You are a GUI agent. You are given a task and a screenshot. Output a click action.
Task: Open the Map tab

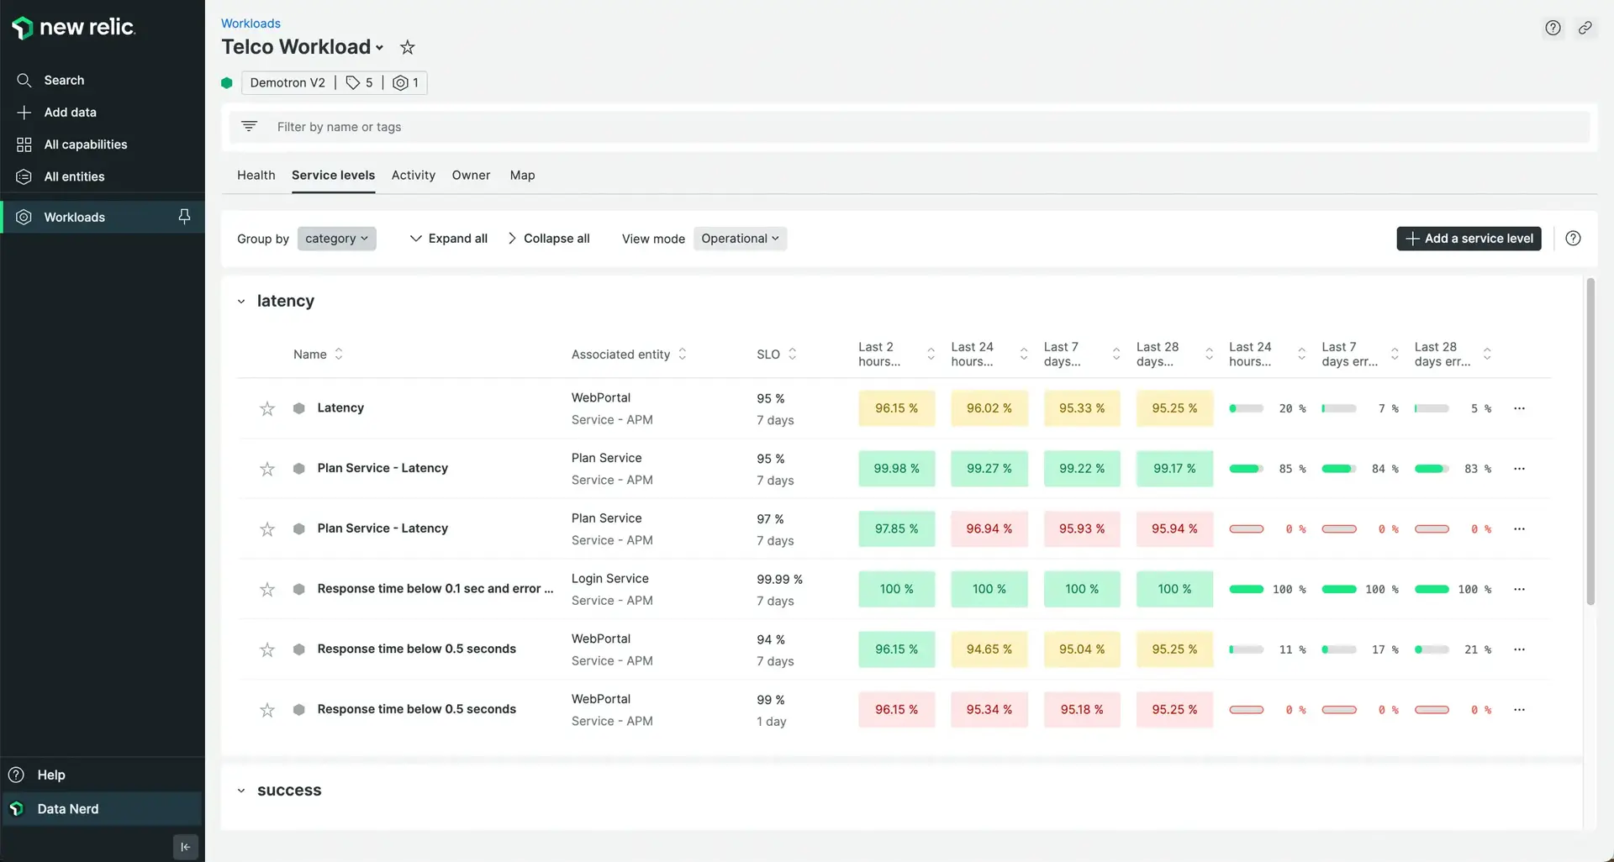tap(522, 175)
